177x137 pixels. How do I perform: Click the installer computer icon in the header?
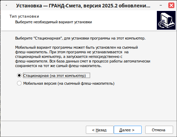pos(166,20)
